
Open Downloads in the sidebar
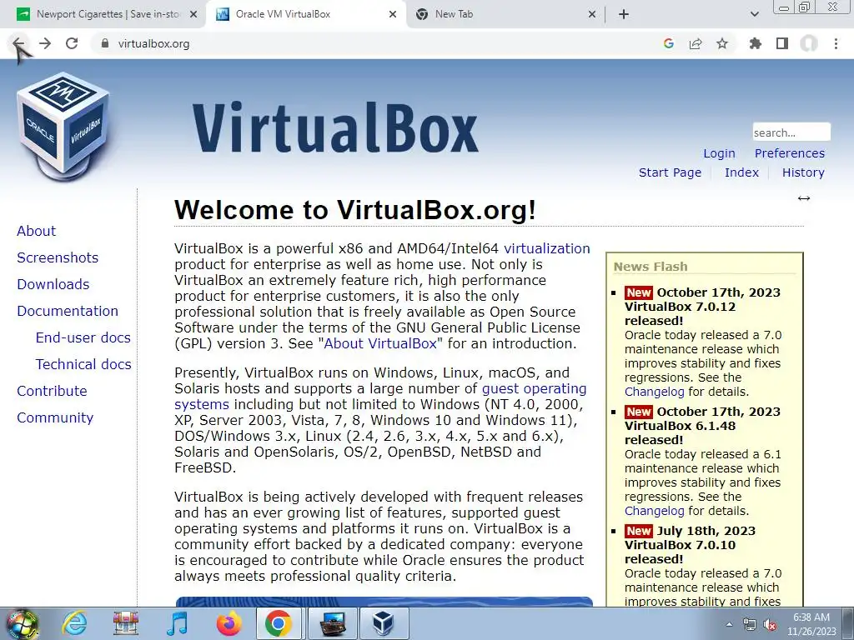click(53, 284)
